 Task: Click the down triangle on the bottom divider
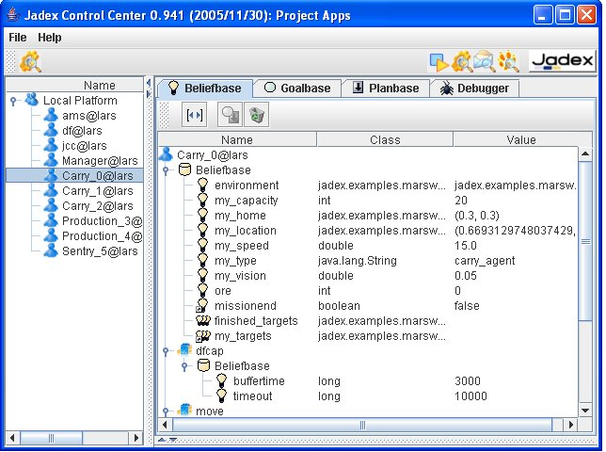(x=173, y=440)
